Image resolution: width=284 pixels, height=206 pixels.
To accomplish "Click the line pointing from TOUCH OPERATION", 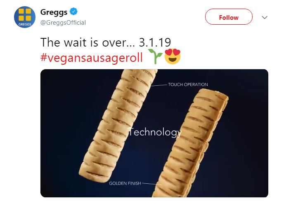I will pos(159,85).
